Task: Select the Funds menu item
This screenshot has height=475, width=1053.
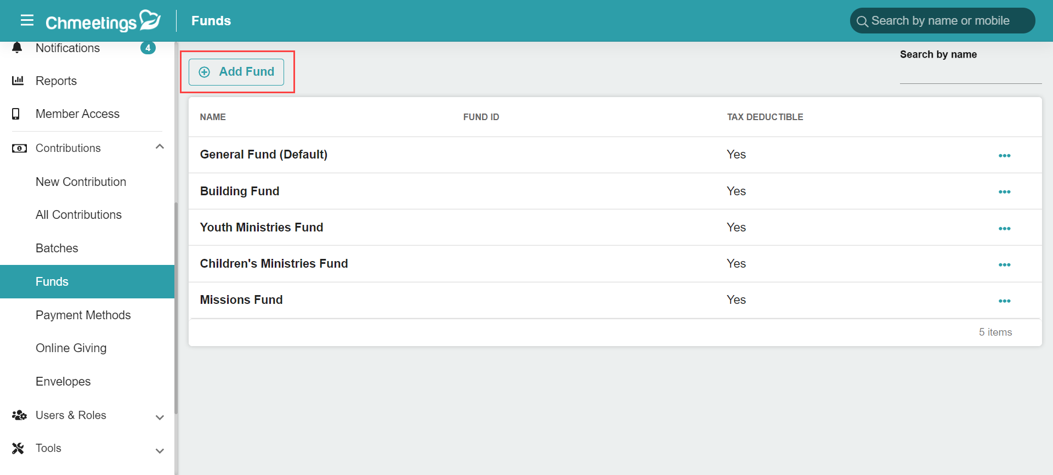Action: coord(87,281)
